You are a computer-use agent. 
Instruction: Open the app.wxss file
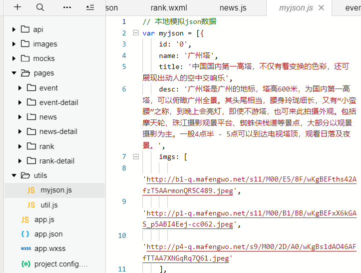50,248
